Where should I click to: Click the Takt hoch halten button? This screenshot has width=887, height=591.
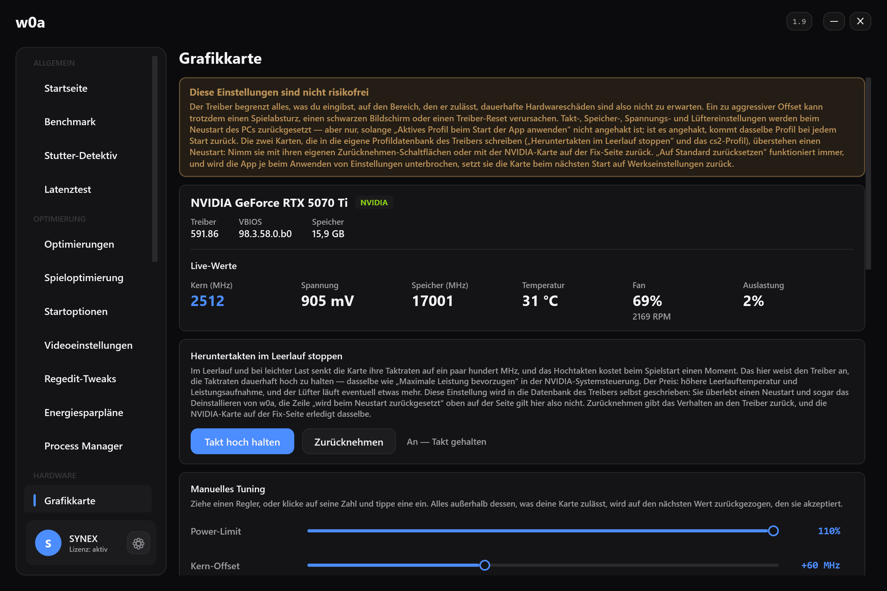coord(242,442)
